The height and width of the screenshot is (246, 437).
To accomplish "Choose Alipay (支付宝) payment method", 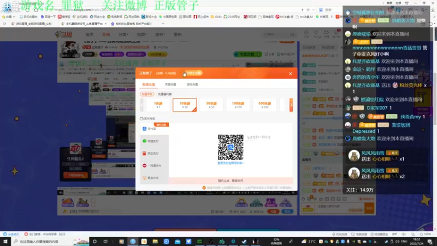I will click(154, 128).
